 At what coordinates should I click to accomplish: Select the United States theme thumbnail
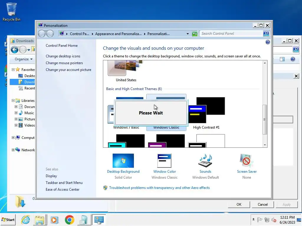pos(126,71)
